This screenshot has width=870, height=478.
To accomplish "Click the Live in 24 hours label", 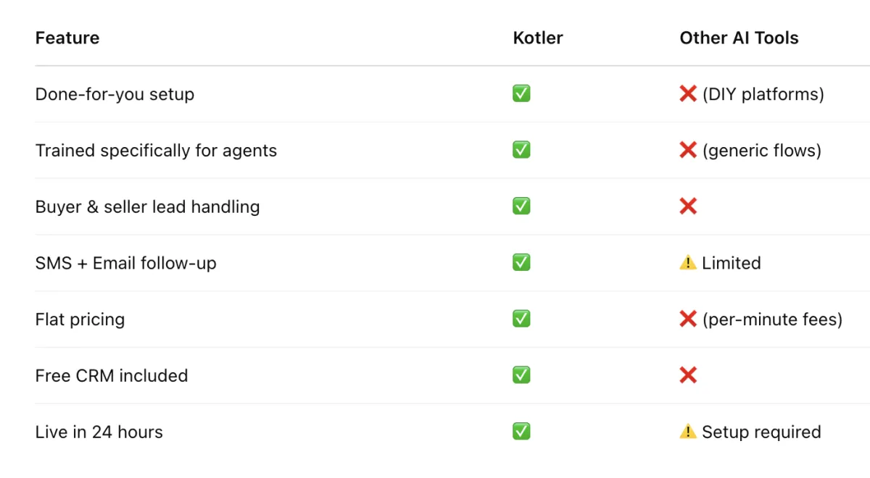I will click(99, 432).
